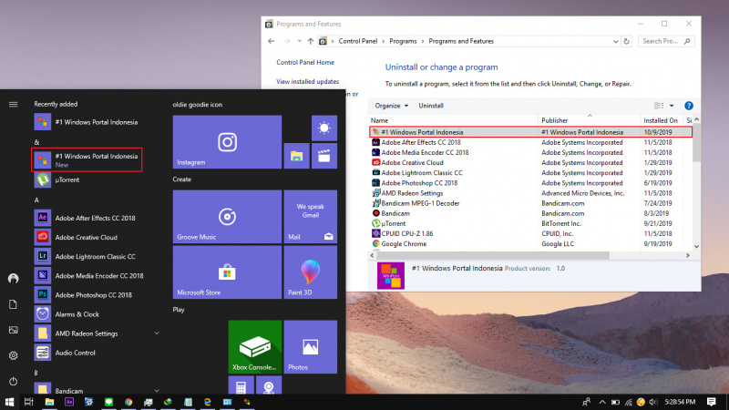Refresh the Programs and Features address bar
This screenshot has height=410, width=729.
pyautogui.click(x=626, y=41)
